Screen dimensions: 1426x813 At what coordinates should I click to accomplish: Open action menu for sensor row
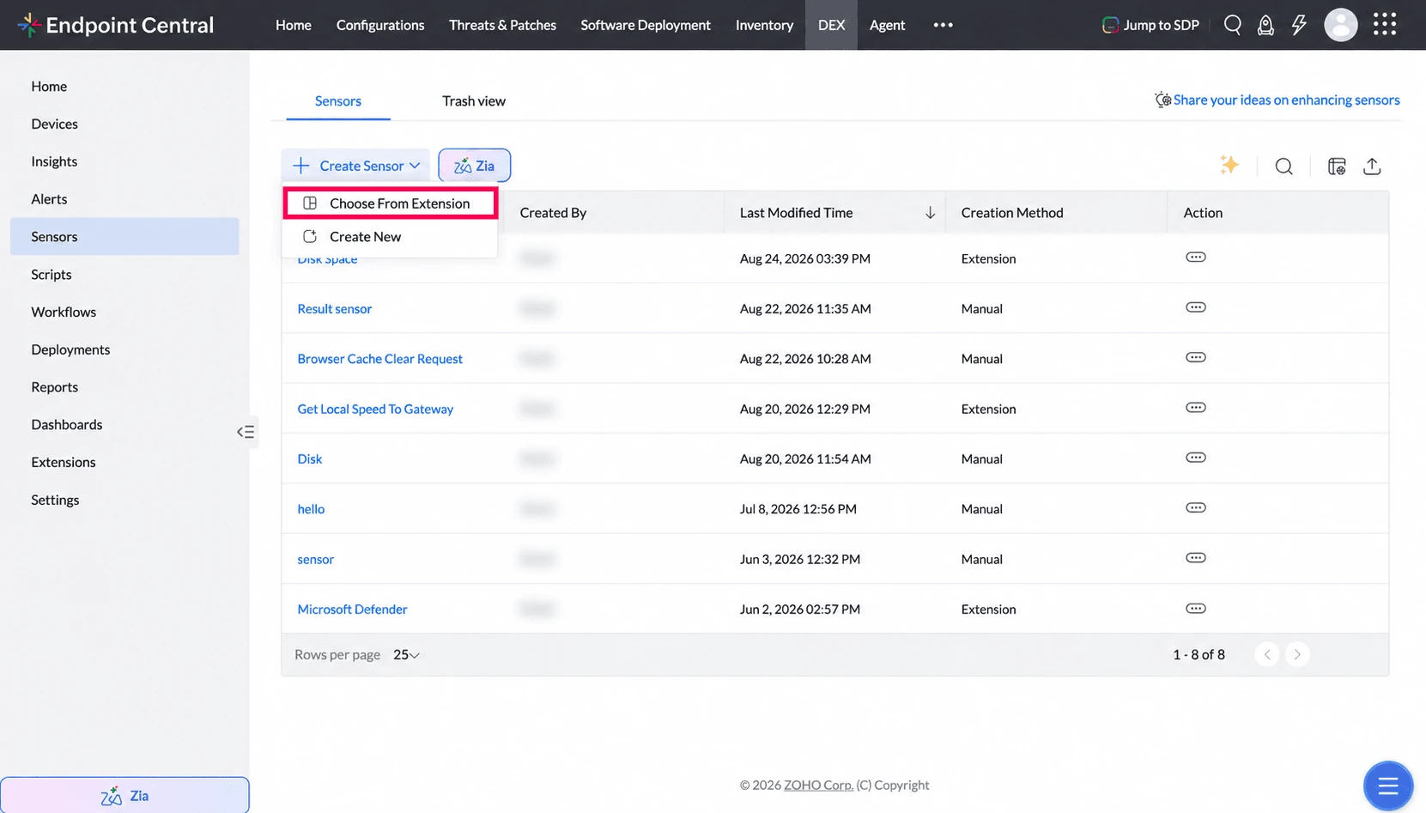[x=1195, y=558]
